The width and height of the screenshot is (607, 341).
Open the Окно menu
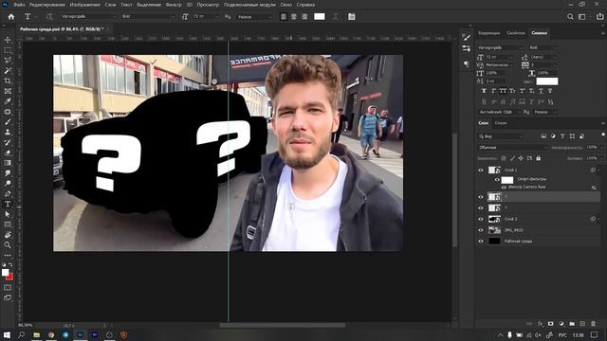pos(285,5)
